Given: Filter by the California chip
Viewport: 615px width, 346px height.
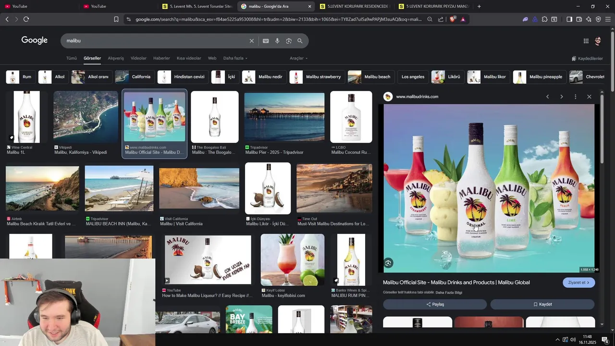Looking at the screenshot, I should pyautogui.click(x=135, y=77).
